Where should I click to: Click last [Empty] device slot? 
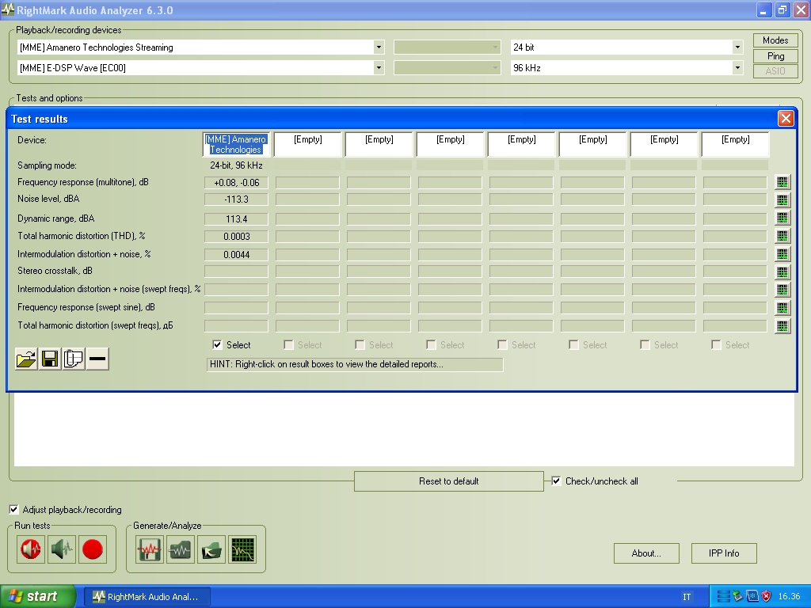coord(735,144)
